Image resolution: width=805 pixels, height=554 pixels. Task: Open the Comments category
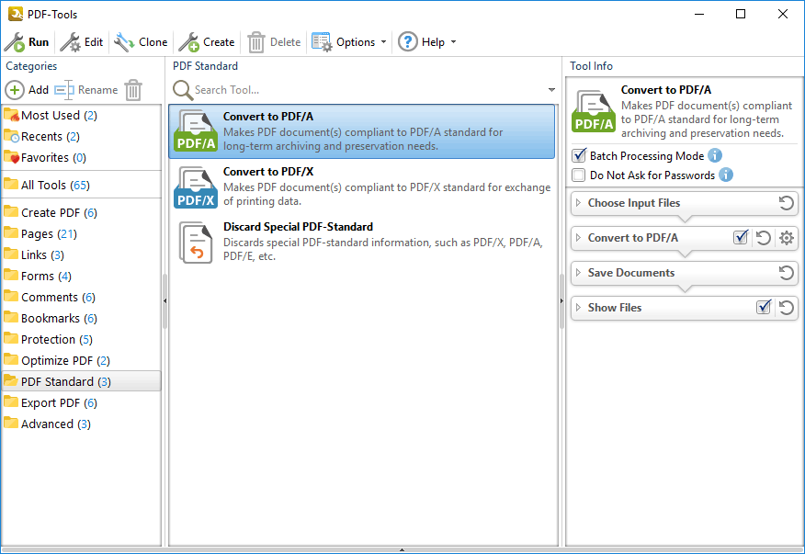(x=81, y=297)
